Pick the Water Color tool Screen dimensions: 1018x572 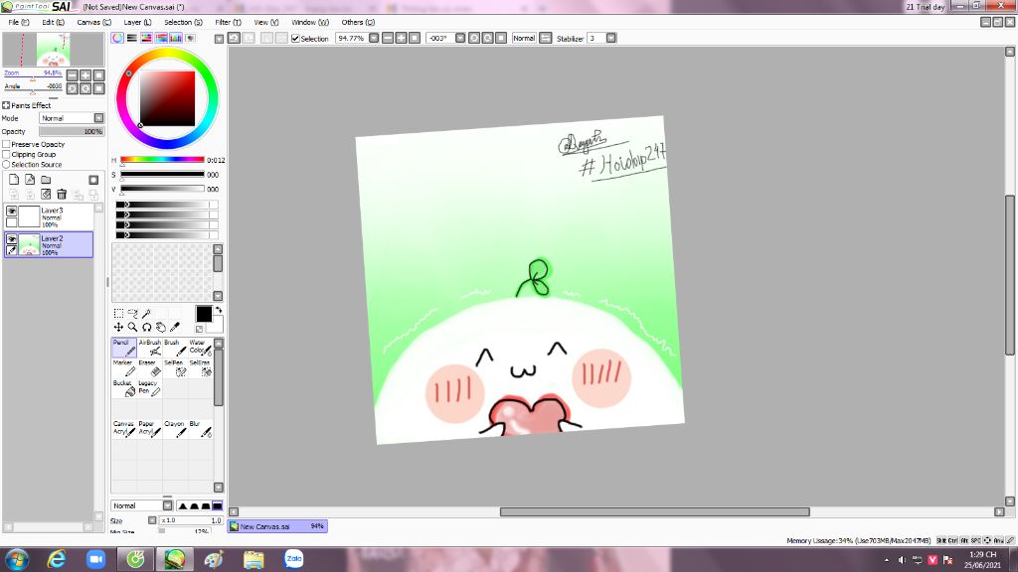[x=200, y=348]
